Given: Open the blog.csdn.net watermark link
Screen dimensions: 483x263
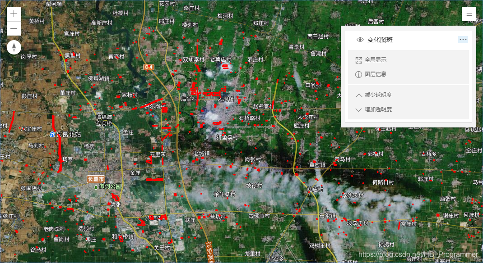Looking at the screenshot, I should pos(419,255).
